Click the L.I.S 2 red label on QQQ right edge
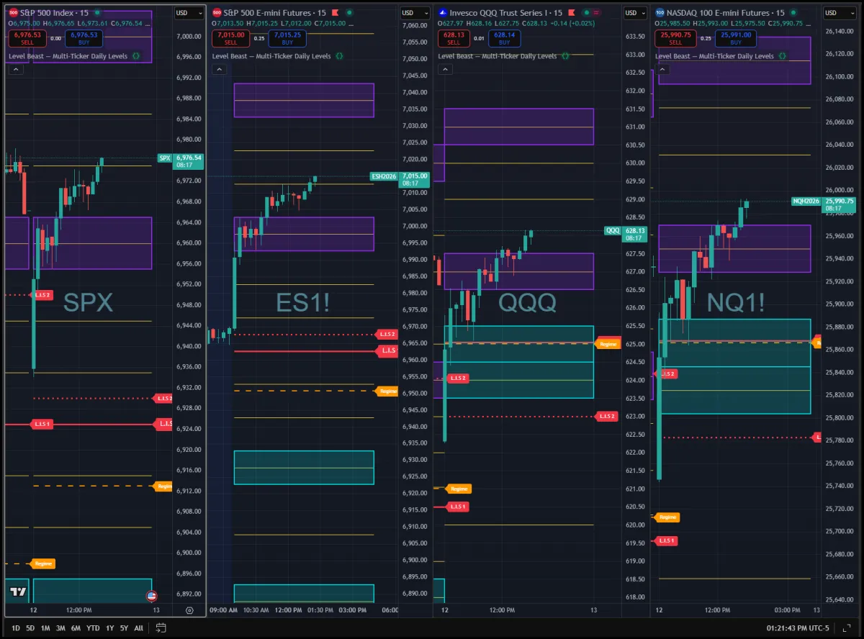Viewport: 864px width, 639px height. click(x=608, y=416)
